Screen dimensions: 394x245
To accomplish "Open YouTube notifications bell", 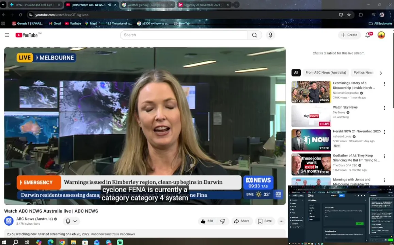I will [x=368, y=35].
